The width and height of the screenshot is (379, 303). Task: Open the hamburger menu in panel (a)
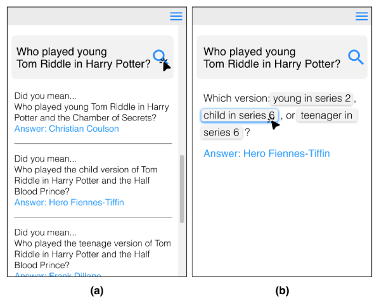(176, 16)
